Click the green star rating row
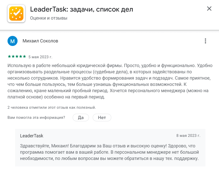The image size is (219, 171). pos(16,56)
